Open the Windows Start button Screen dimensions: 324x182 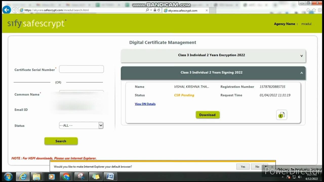click(8, 177)
